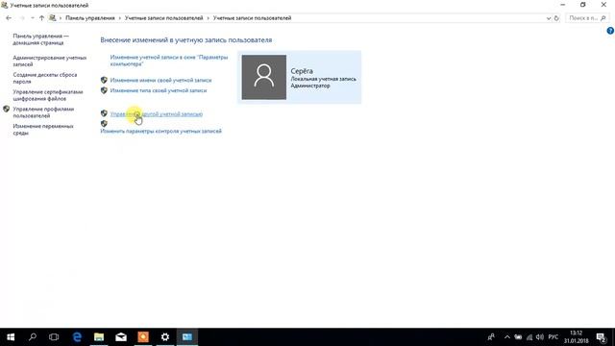This screenshot has height=346, width=615.
Task: Click 'Изменение типа своей учетной записи'
Action: (159, 90)
